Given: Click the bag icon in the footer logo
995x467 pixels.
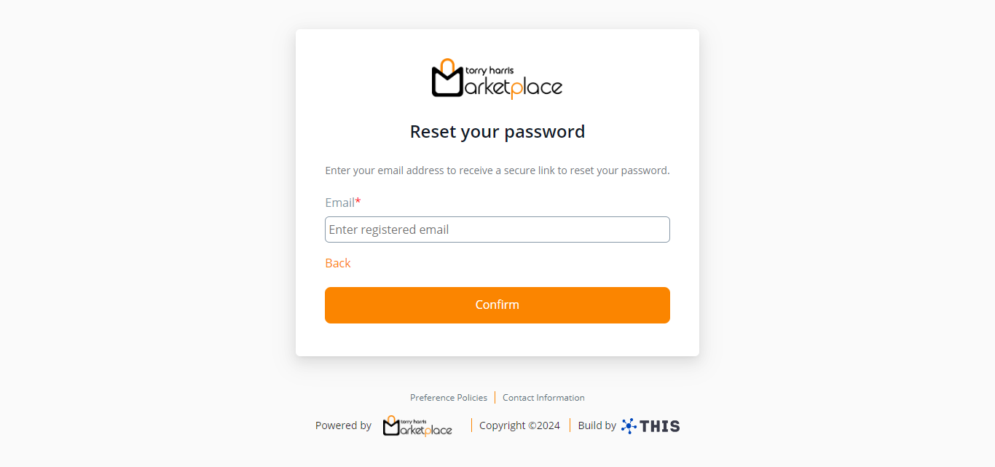Looking at the screenshot, I should tap(391, 426).
